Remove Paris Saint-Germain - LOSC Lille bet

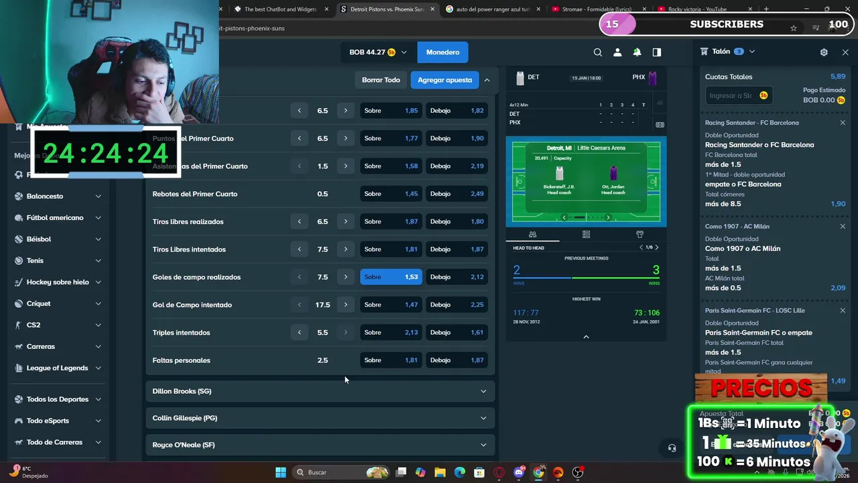[x=843, y=311]
